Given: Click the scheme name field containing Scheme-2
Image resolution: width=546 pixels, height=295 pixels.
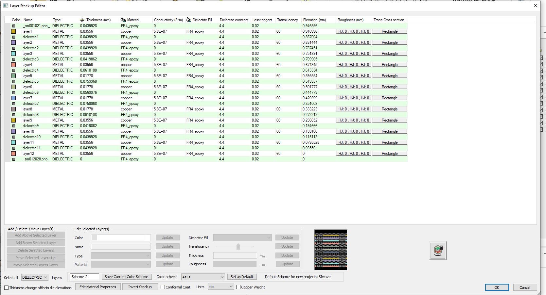Looking at the screenshot, I should 84,277.
